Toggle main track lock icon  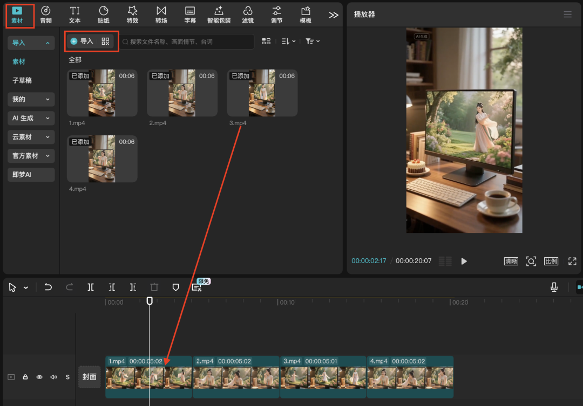25,377
